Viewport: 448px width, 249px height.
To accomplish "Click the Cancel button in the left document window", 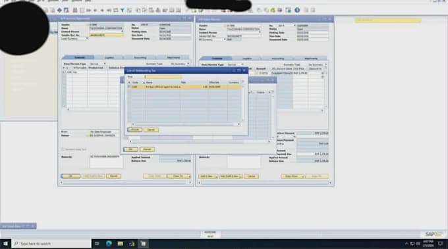I will click(113, 176).
